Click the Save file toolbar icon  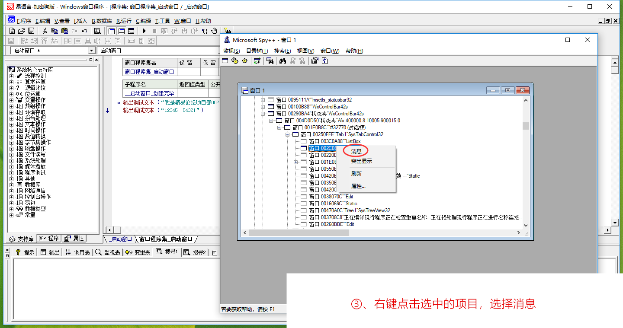coord(31,31)
